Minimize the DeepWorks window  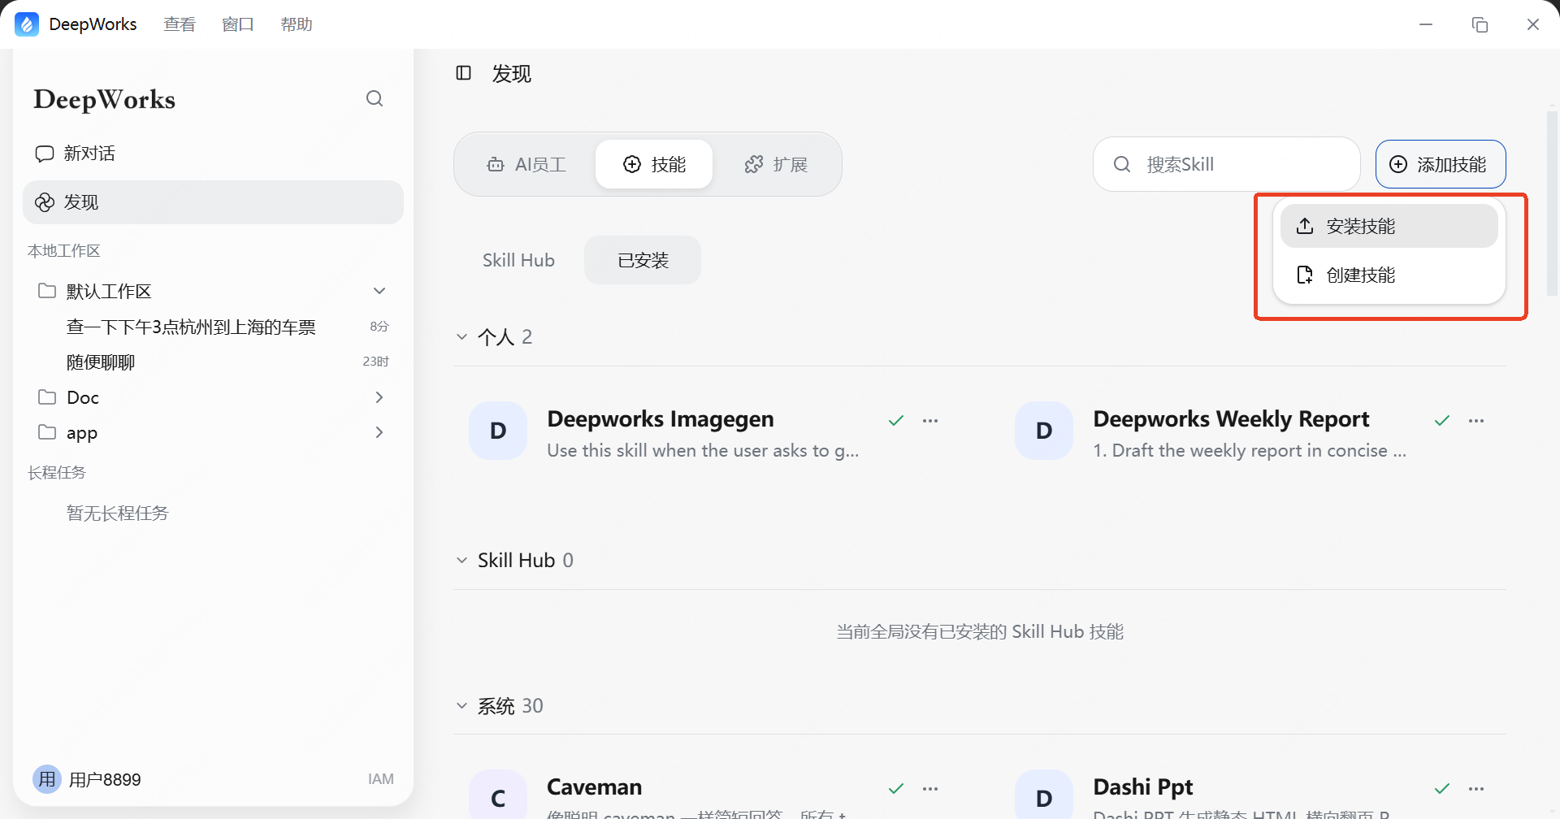(x=1426, y=24)
